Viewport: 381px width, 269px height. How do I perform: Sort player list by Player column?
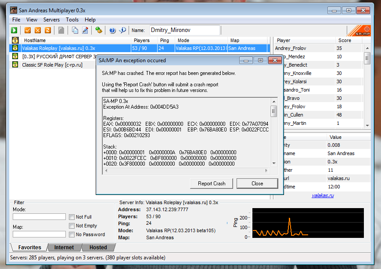[305, 40]
